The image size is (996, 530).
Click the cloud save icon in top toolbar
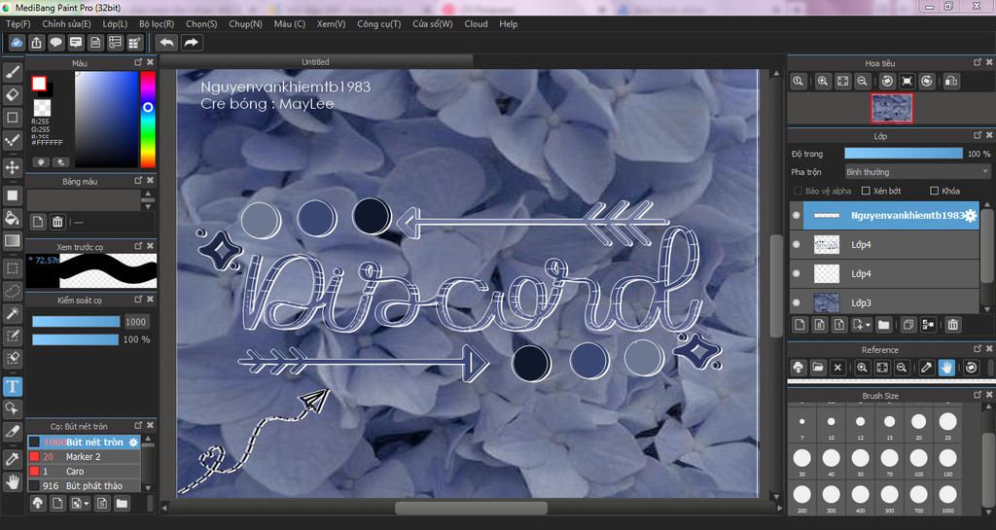pyautogui.click(x=17, y=43)
